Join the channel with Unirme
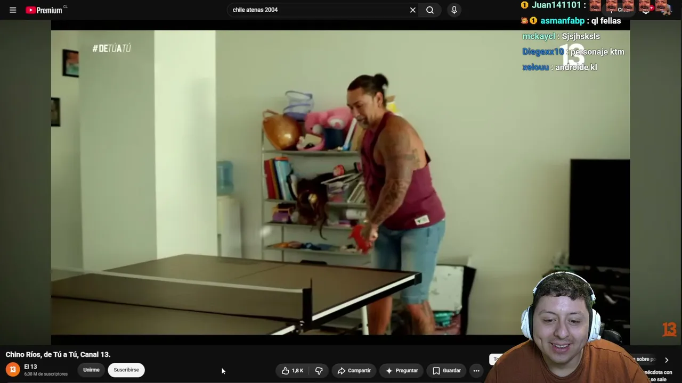 [x=91, y=370]
